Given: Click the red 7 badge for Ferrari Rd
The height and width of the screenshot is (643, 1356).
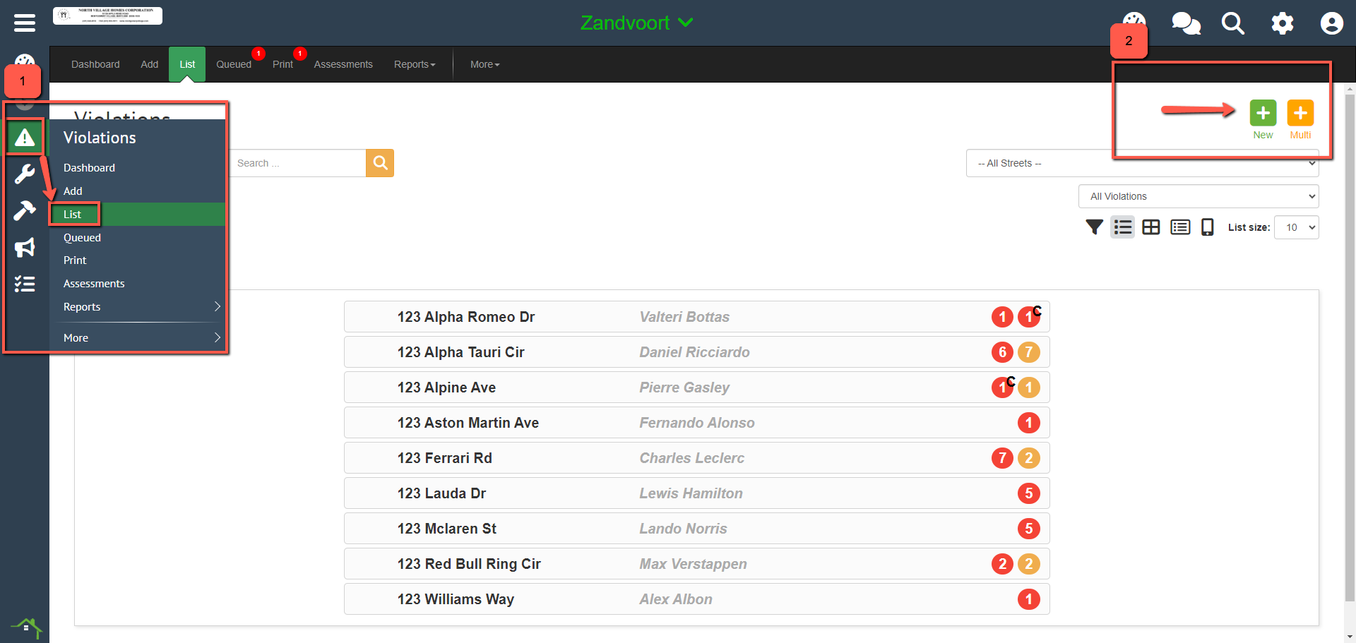Looking at the screenshot, I should pos(1002,458).
